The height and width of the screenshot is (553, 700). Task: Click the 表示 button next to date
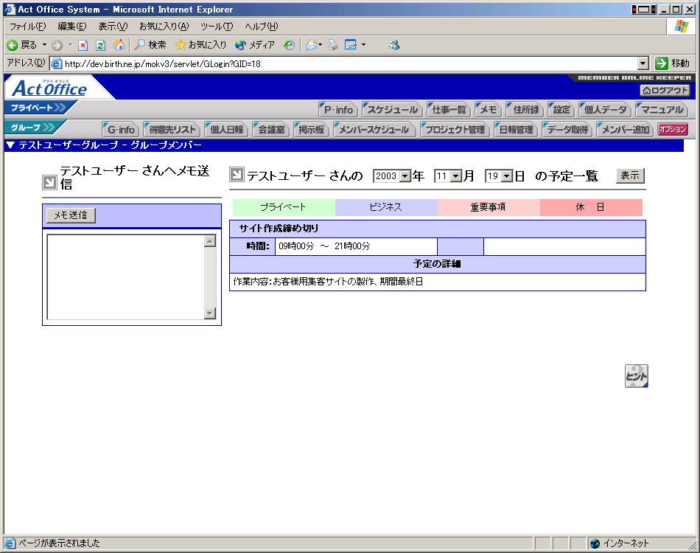(x=630, y=175)
